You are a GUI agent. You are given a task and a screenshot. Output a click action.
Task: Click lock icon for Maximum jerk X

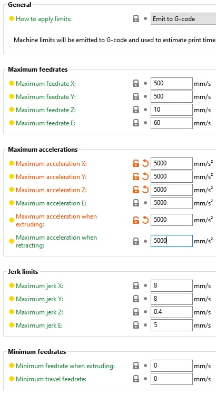136,285
